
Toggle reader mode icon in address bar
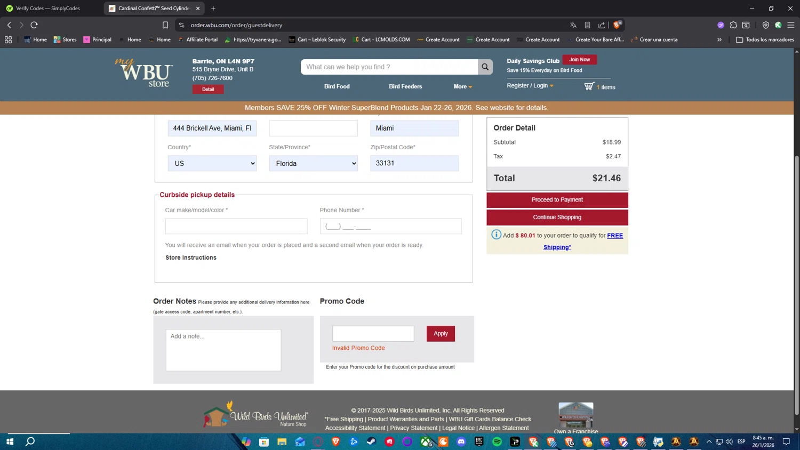[587, 25]
